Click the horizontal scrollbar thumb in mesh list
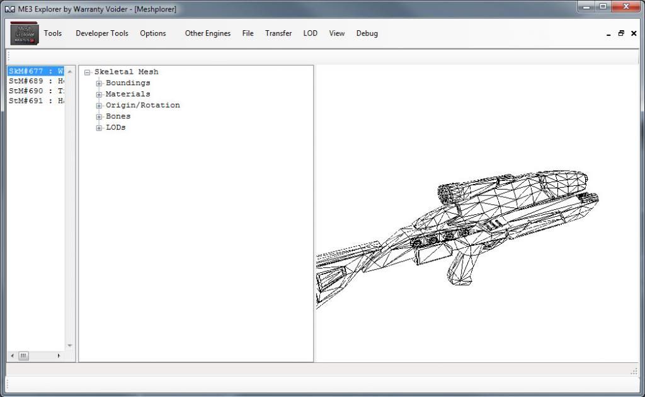Image resolution: width=645 pixels, height=397 pixels. click(23, 356)
